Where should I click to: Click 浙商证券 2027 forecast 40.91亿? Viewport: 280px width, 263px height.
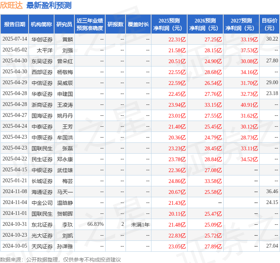tap(249, 105)
